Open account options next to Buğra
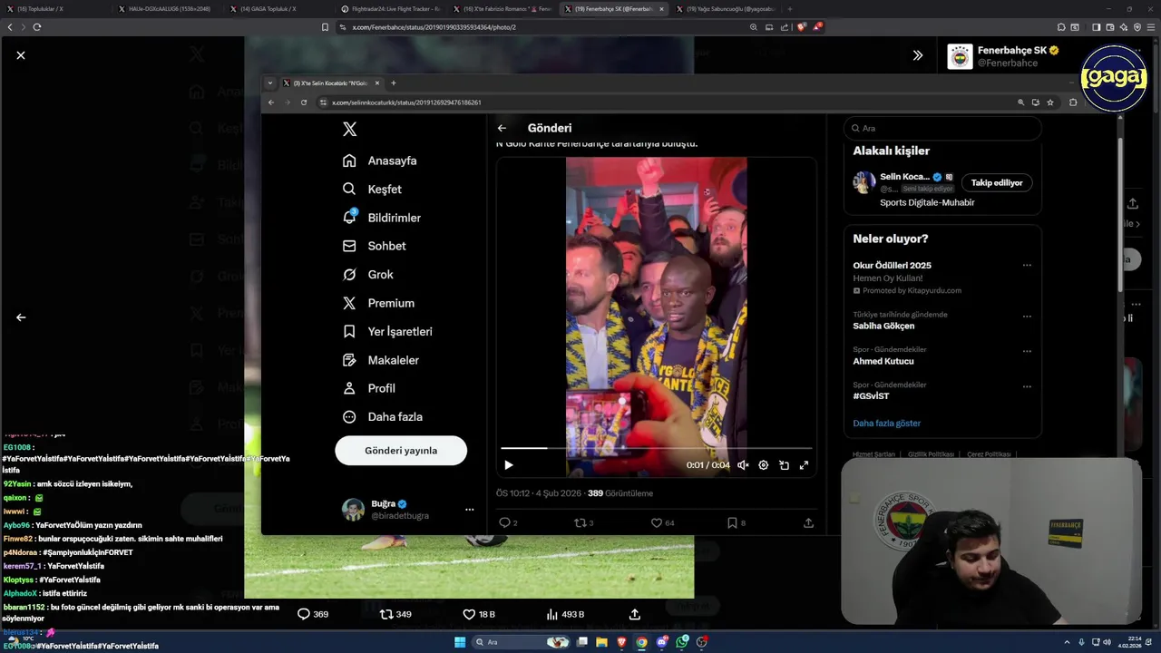Screen dimensions: 1161x653 click(469, 510)
